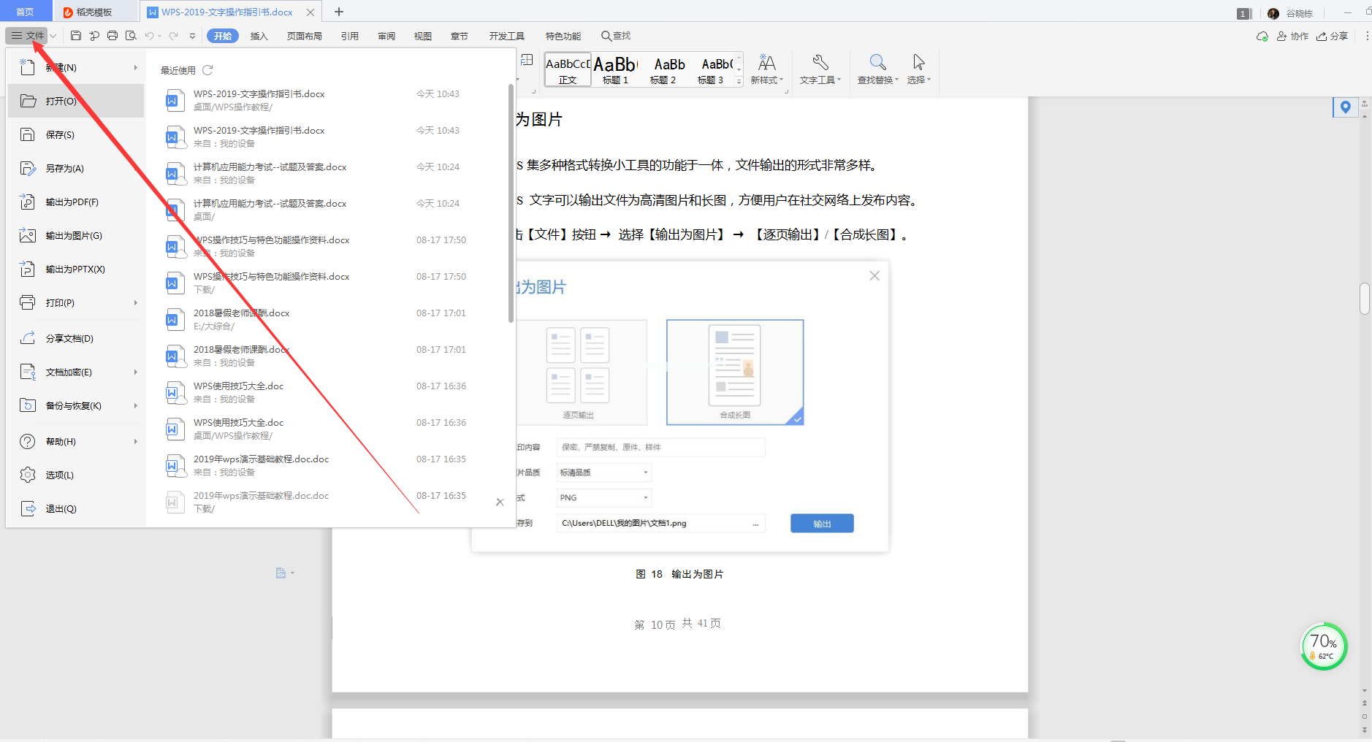Switch to References (引用) tab
The width and height of the screenshot is (1372, 742).
click(350, 36)
